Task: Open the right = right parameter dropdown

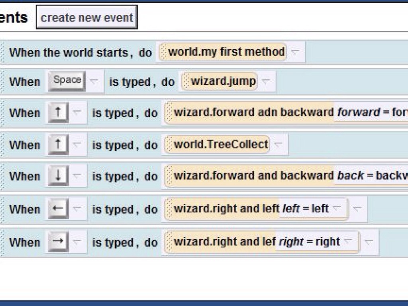Action: click(348, 241)
